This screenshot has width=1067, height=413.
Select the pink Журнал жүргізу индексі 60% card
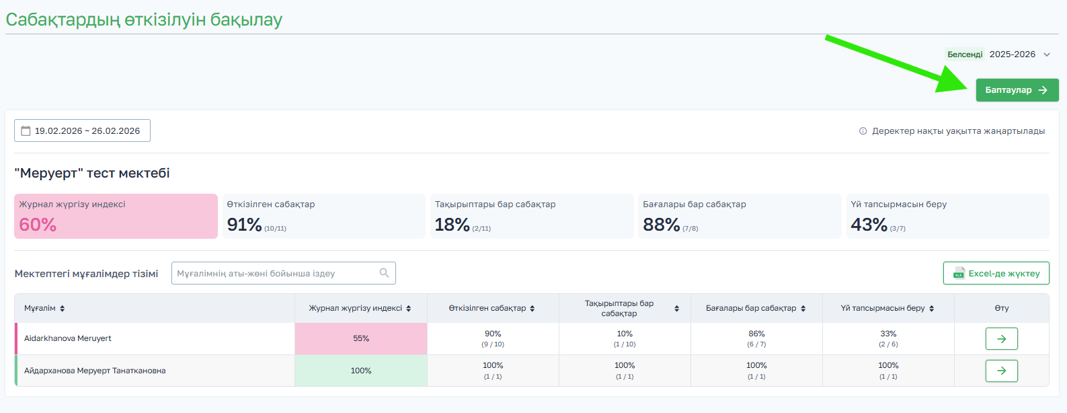tap(116, 217)
